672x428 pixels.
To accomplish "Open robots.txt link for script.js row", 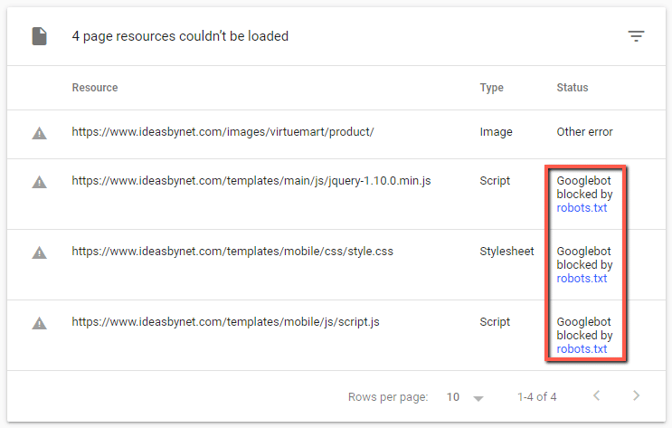I will [x=582, y=349].
